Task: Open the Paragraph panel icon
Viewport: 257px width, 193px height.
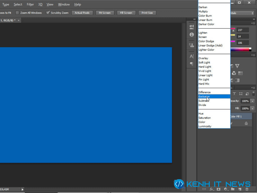Action: point(191,64)
